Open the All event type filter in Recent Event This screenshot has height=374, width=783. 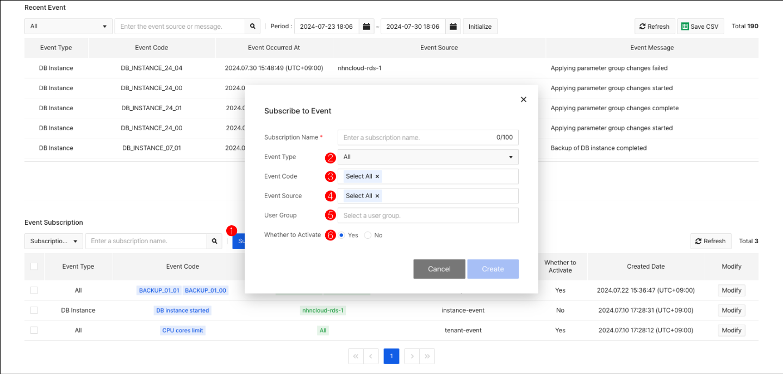69,26
